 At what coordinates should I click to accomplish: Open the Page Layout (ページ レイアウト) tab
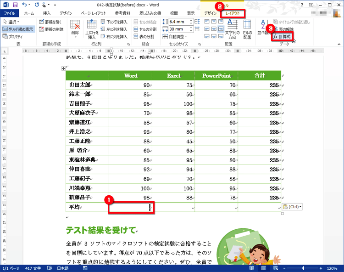click(94, 13)
